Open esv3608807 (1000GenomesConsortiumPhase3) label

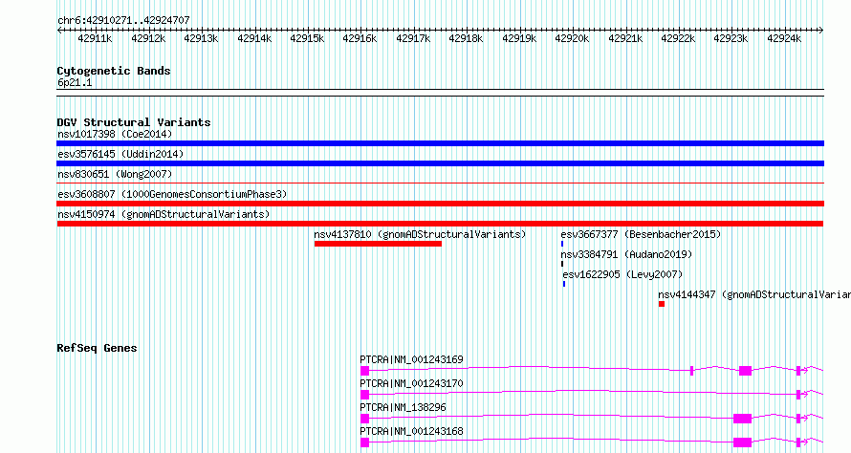172,194
